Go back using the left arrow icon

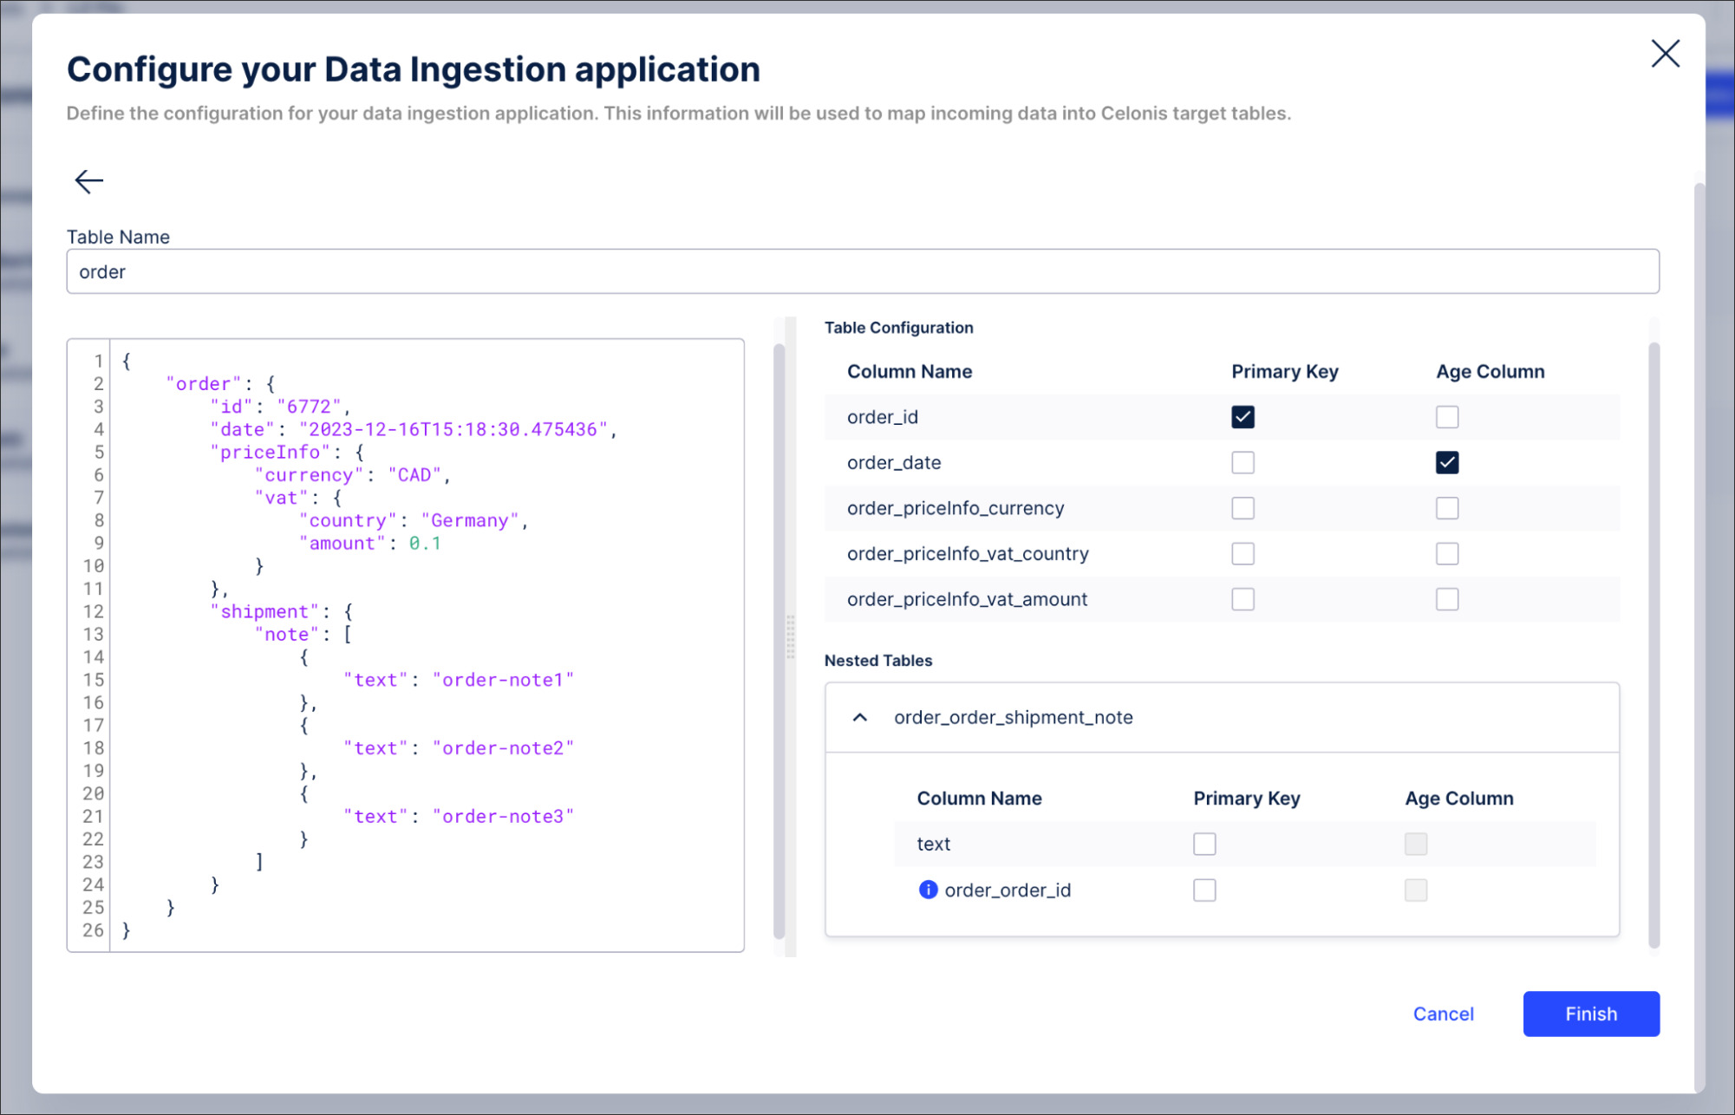[x=88, y=181]
